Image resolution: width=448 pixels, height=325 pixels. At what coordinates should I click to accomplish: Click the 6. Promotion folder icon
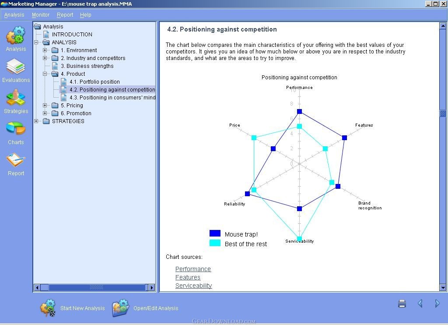55,113
